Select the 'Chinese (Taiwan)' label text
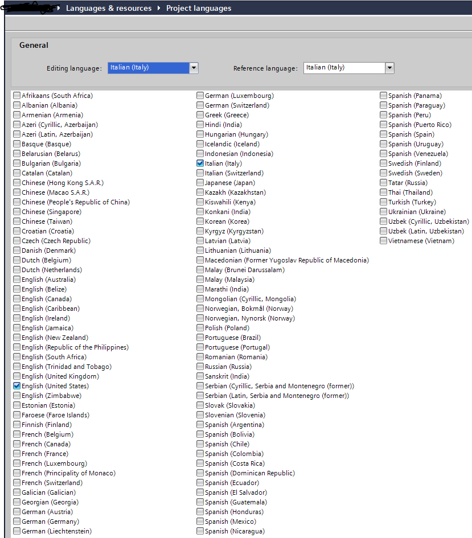Viewport: 472px width, 538px height. (47, 221)
